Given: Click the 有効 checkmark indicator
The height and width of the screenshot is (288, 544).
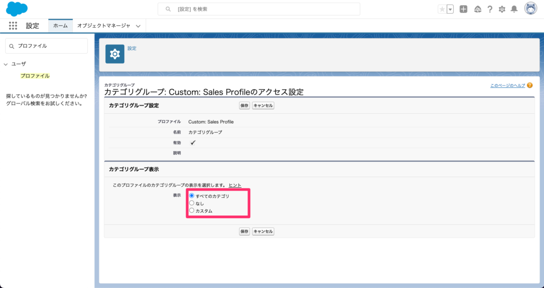Looking at the screenshot, I should (x=193, y=143).
